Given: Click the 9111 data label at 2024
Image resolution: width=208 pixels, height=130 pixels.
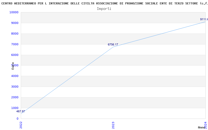Looking at the screenshot, I should coord(204,19).
